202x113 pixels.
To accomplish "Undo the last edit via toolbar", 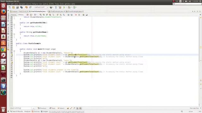I will pos(27,7).
